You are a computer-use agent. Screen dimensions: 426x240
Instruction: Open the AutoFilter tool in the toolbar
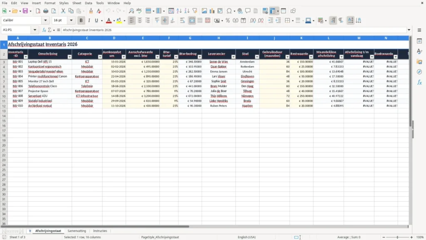click(195, 11)
